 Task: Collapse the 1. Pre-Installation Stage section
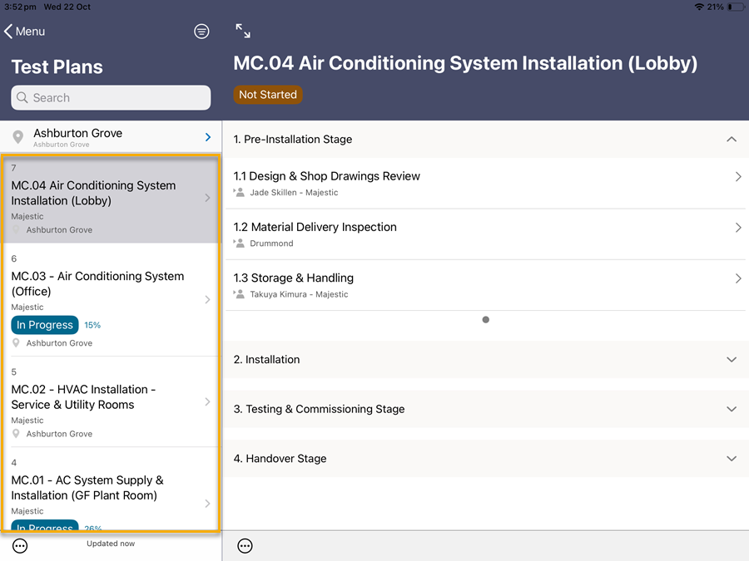point(731,140)
